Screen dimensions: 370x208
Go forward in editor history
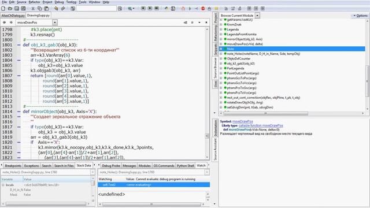(x=11, y=23)
